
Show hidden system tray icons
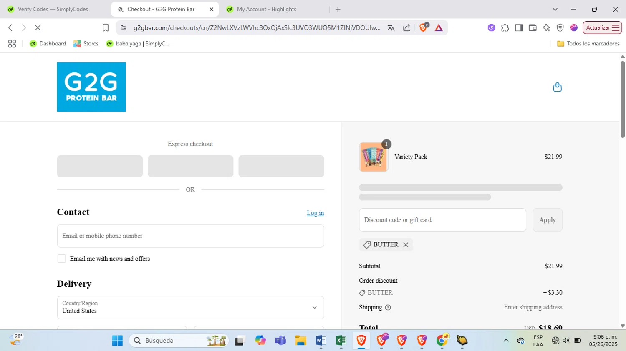click(506, 341)
